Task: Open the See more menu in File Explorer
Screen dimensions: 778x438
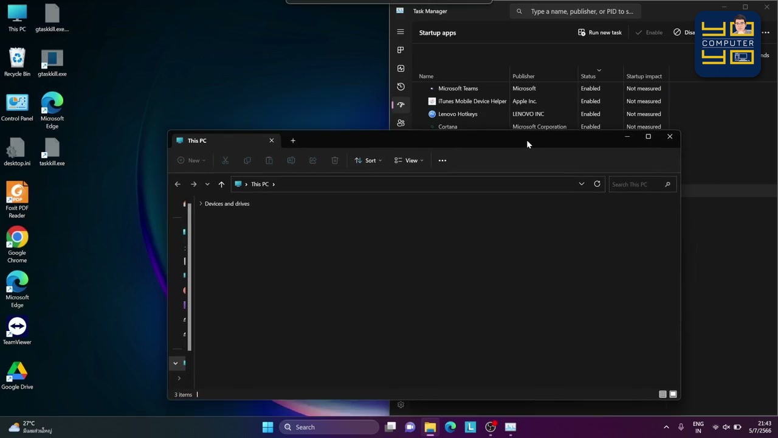Action: pyautogui.click(x=442, y=161)
